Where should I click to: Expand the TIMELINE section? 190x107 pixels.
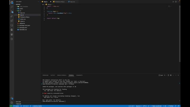(18, 104)
